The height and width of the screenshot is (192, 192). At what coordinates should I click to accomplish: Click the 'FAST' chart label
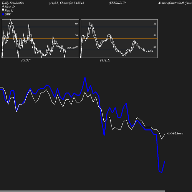(26, 60)
